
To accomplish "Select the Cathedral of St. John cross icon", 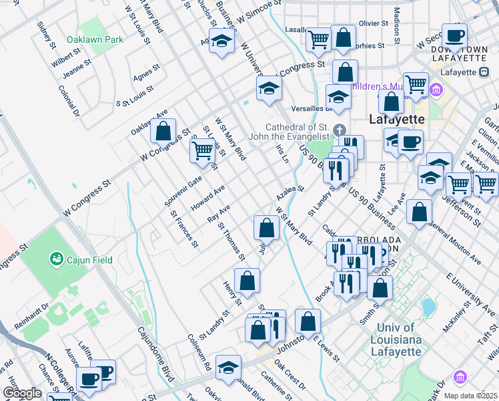I will coord(340,131).
